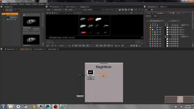Click the viewer export/download icon
Image resolution: width=194 pixels, height=109 pixels.
click(140, 46)
